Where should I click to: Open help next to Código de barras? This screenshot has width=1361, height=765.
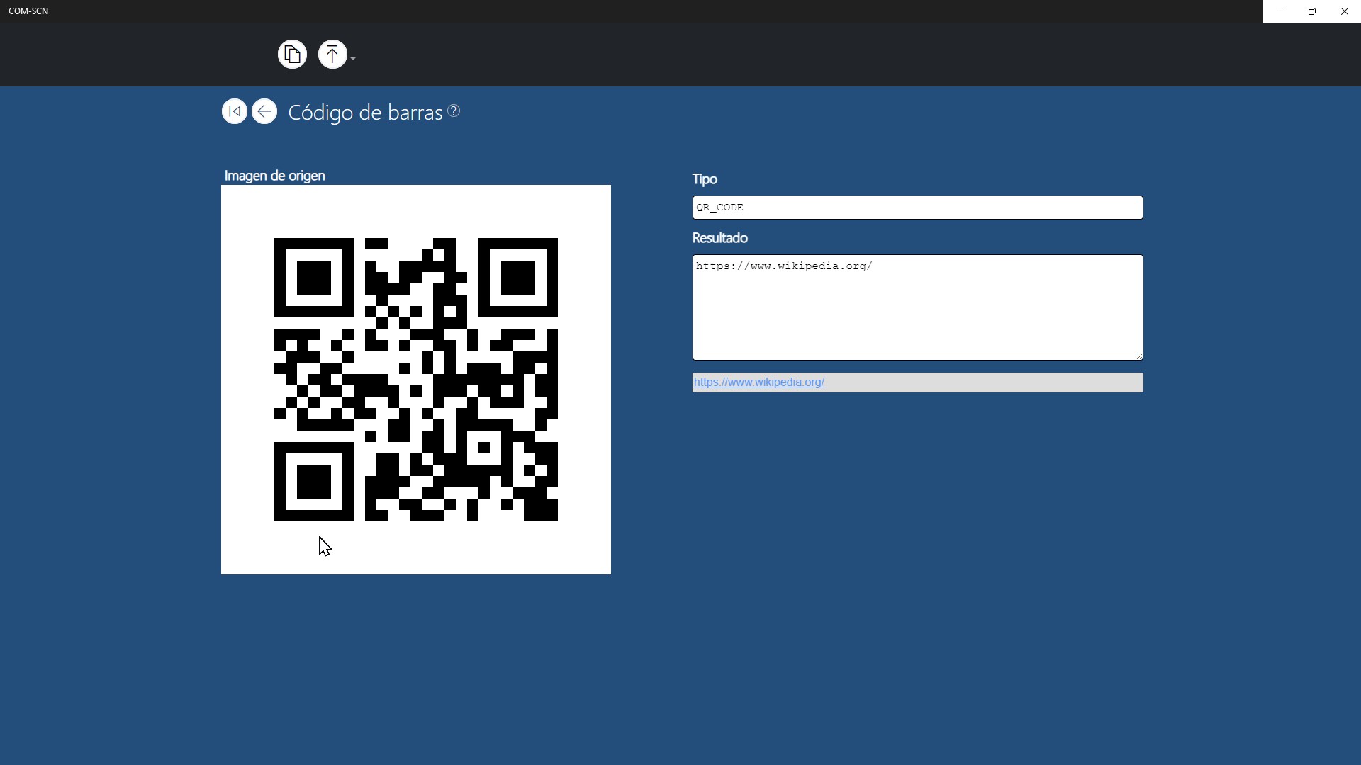pos(454,111)
